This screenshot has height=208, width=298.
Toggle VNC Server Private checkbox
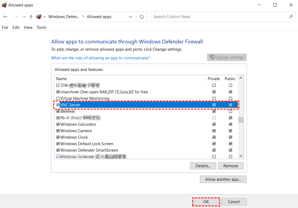[214, 105]
